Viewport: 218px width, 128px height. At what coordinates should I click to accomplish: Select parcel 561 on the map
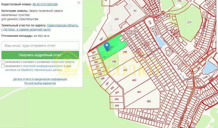(x=102, y=39)
